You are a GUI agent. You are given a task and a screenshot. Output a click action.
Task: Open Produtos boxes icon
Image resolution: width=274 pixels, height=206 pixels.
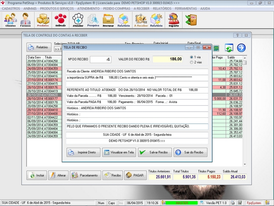point(43,20)
